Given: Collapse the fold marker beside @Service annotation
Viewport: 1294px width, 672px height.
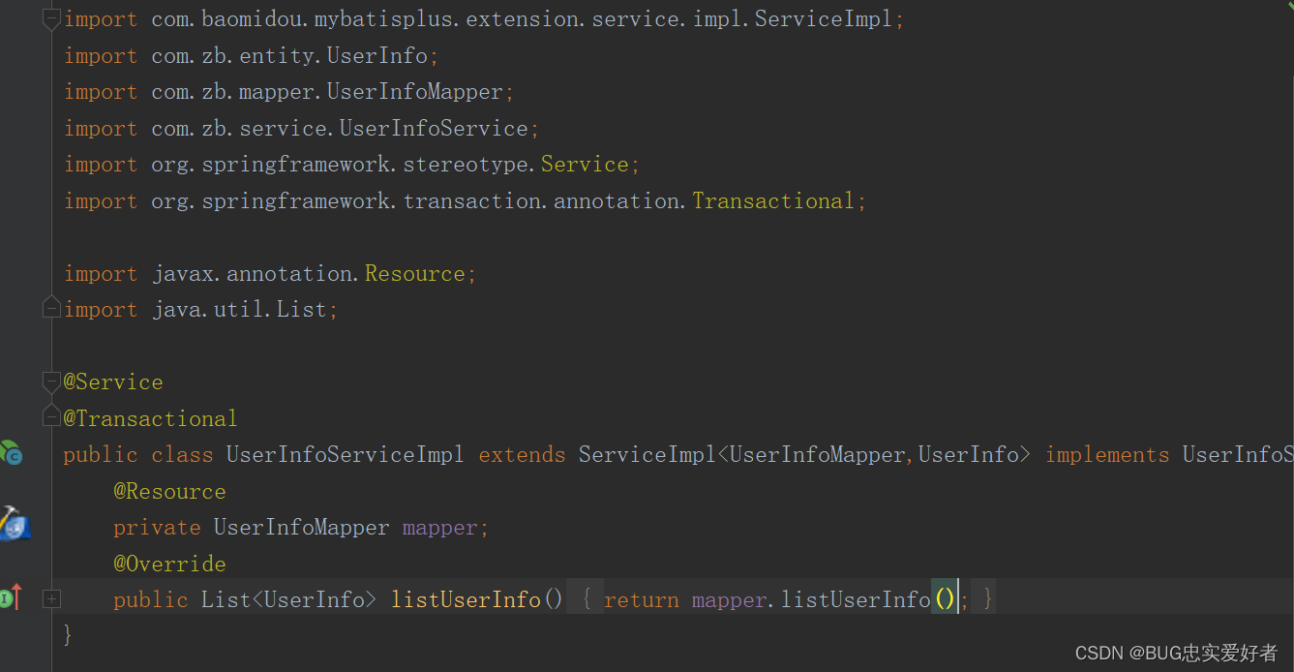Looking at the screenshot, I should point(51,382).
